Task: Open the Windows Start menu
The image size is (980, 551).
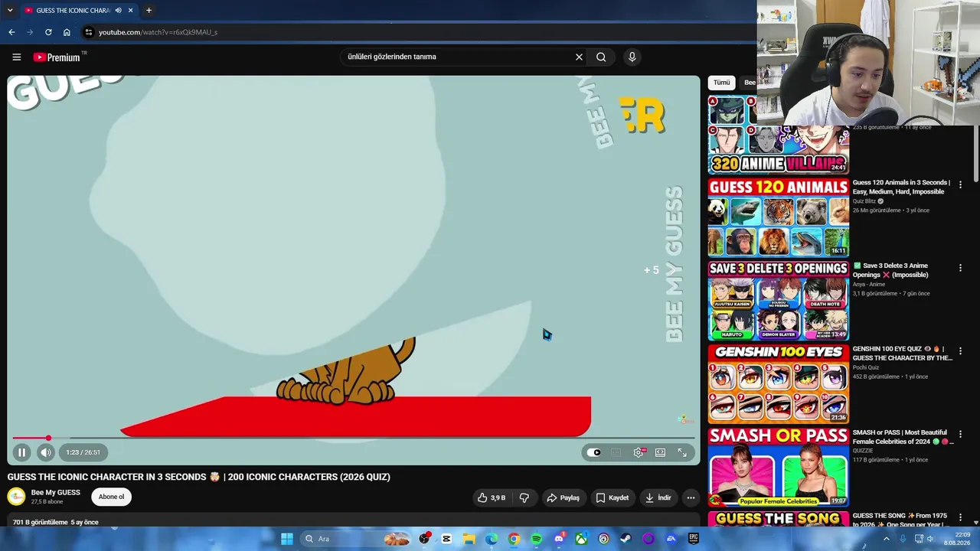Action: click(x=286, y=539)
